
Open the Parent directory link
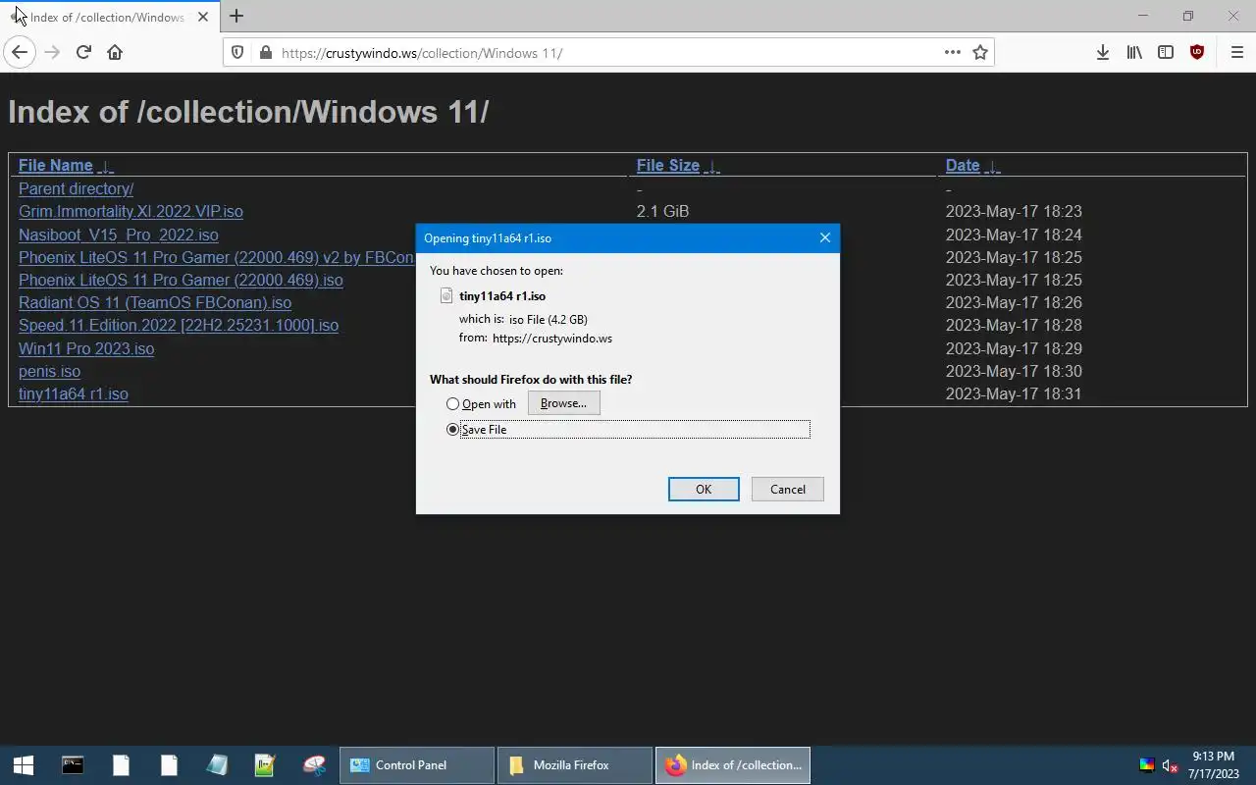click(x=76, y=188)
